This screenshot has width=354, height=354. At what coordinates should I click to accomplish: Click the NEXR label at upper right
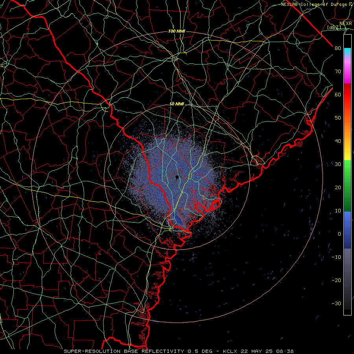[346, 24]
